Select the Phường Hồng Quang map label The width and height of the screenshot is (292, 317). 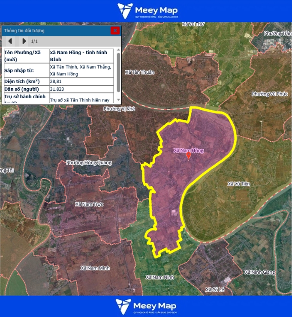pos(89,163)
